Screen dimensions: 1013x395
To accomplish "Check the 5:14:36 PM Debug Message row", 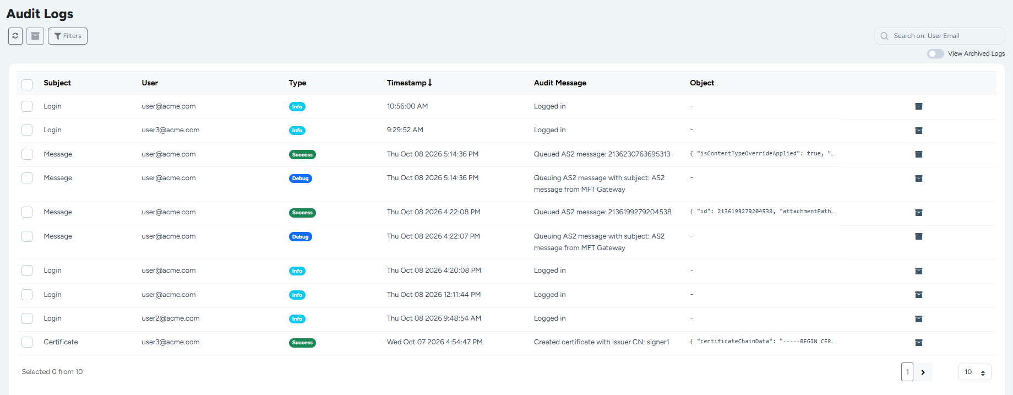I will tap(27, 178).
